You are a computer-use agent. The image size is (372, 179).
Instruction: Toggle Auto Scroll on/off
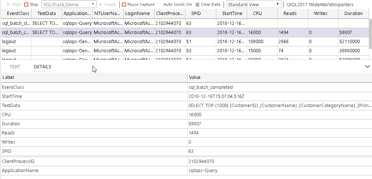pos(177,5)
